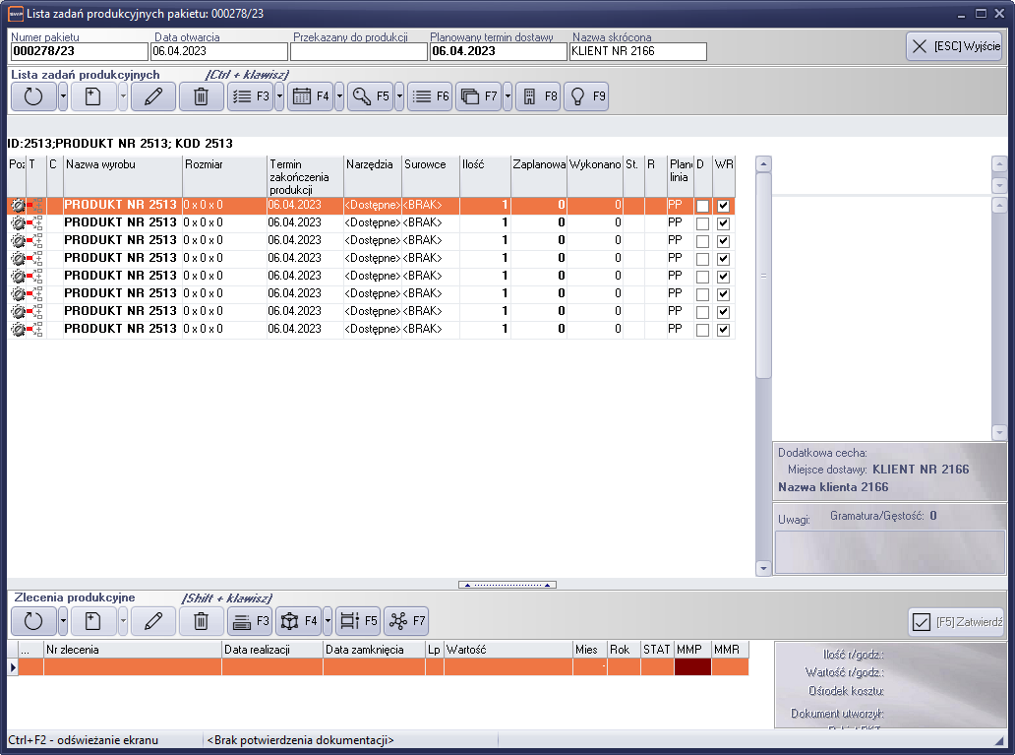Toggle the D checkbox in the first product row
Screen dimensions: 1015x755
[x=702, y=206]
